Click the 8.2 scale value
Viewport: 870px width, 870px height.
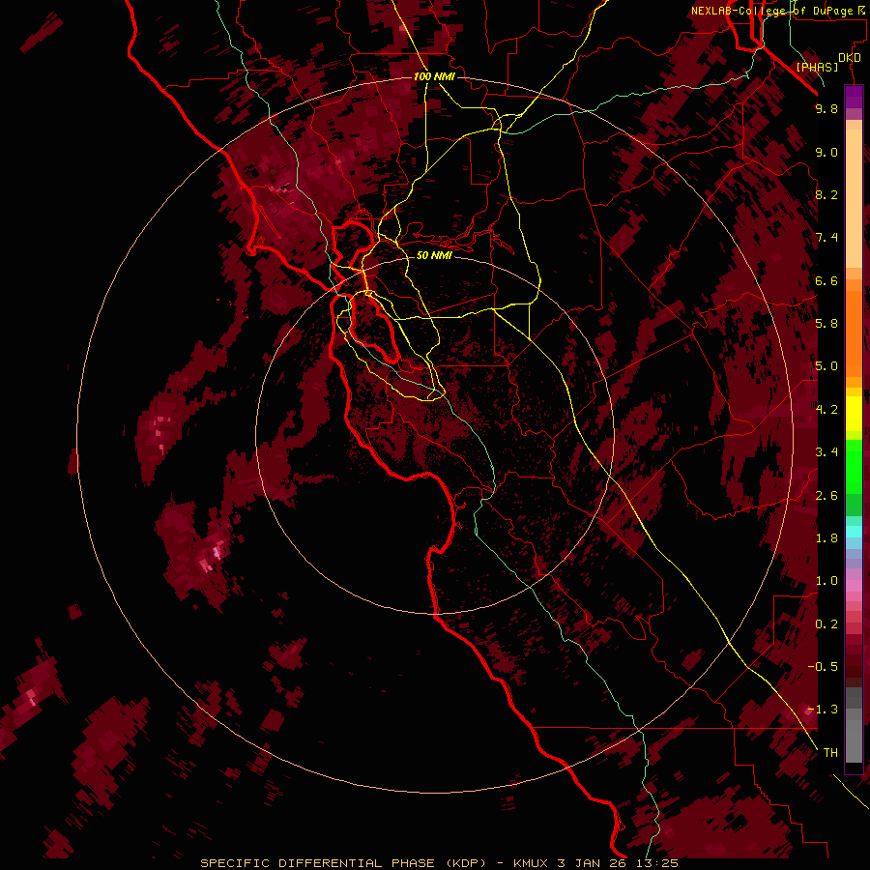[x=826, y=194]
